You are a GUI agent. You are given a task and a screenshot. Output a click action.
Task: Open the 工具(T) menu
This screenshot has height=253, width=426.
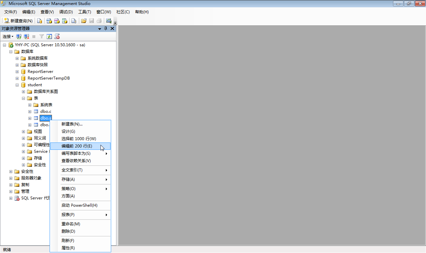coord(85,12)
